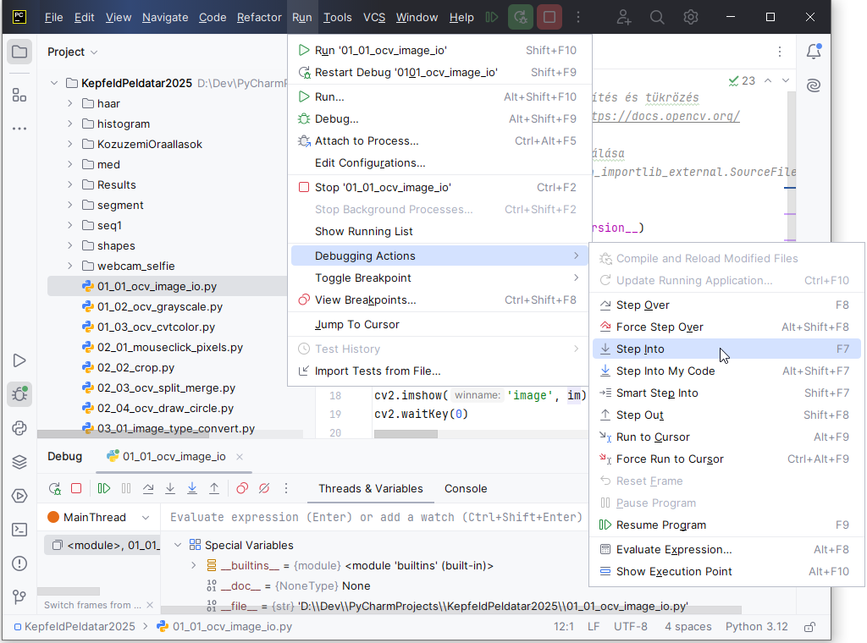Open the Run tool window in sidebar
The height and width of the screenshot is (643, 867).
19,360
